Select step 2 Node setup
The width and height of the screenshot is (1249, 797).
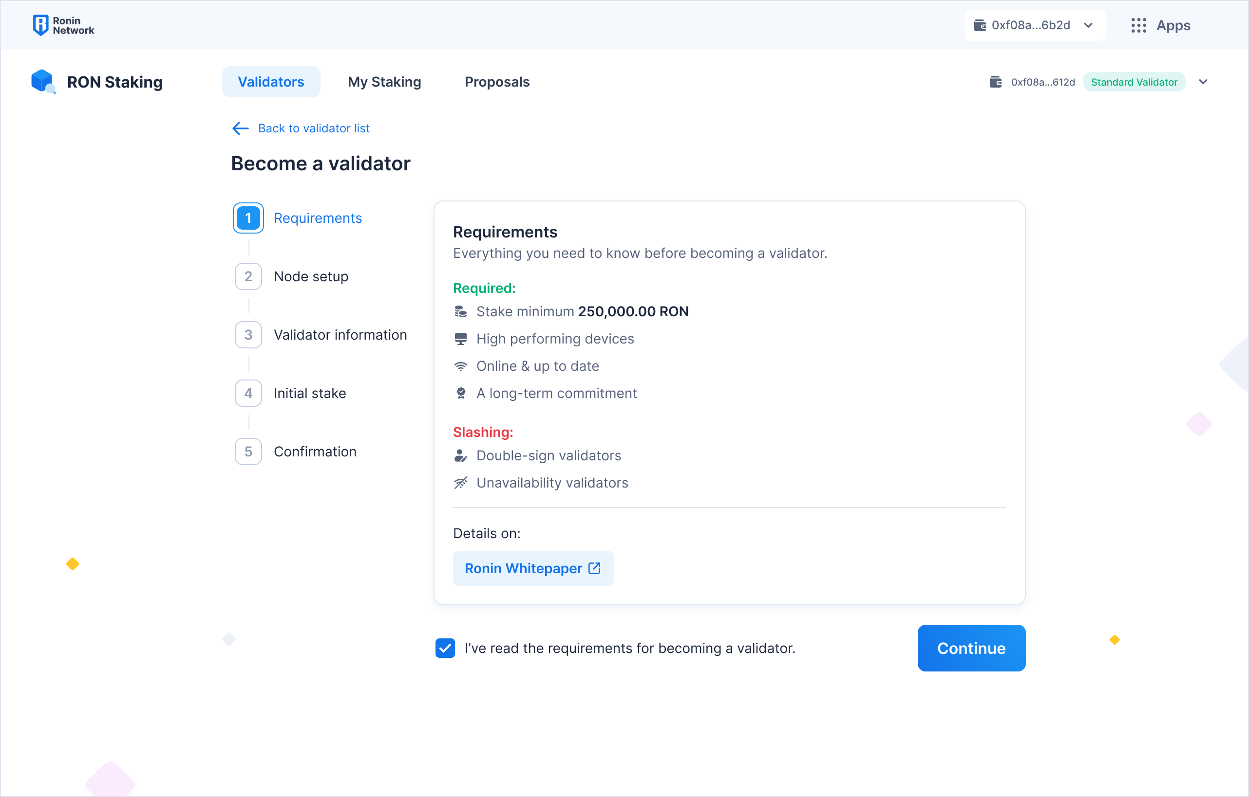(311, 276)
